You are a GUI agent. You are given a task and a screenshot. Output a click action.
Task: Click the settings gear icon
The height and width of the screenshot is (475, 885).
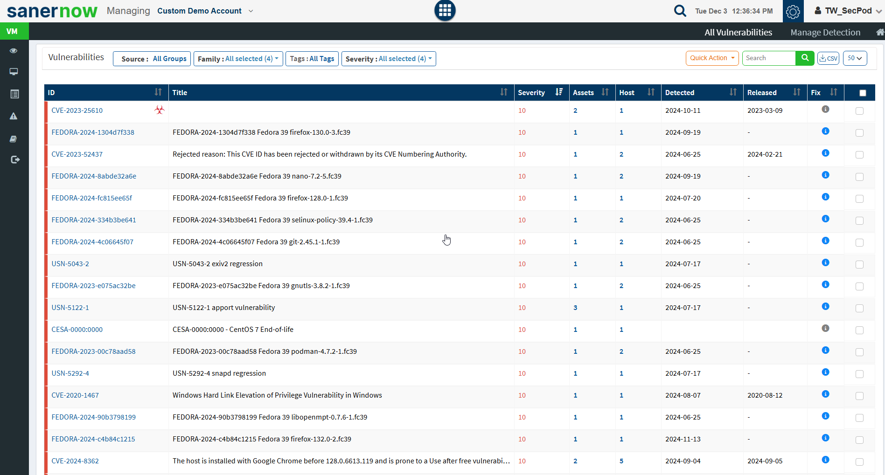(793, 11)
